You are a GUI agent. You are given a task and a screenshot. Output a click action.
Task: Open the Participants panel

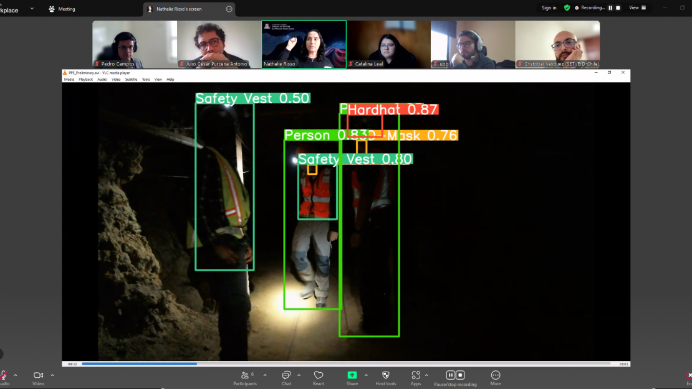(245, 378)
